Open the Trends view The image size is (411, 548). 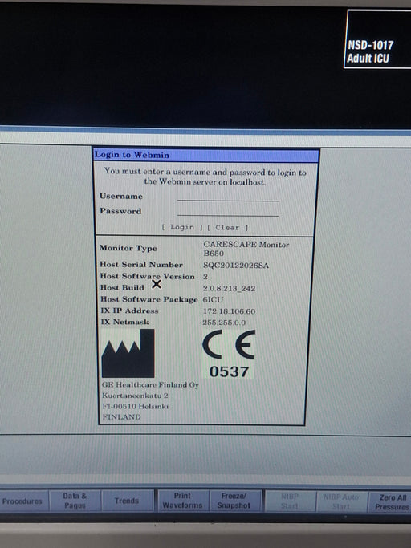[127, 501]
